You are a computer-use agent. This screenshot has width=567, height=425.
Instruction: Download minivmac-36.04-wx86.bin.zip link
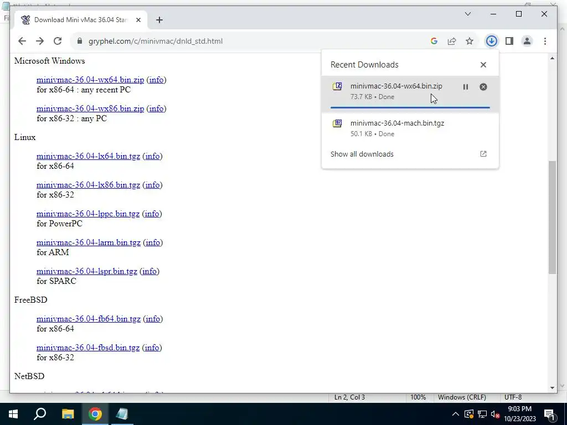point(90,109)
